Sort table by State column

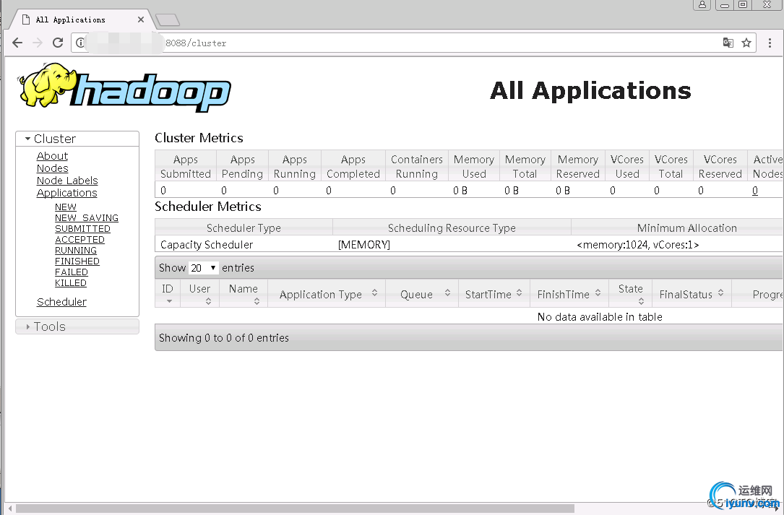click(x=631, y=293)
